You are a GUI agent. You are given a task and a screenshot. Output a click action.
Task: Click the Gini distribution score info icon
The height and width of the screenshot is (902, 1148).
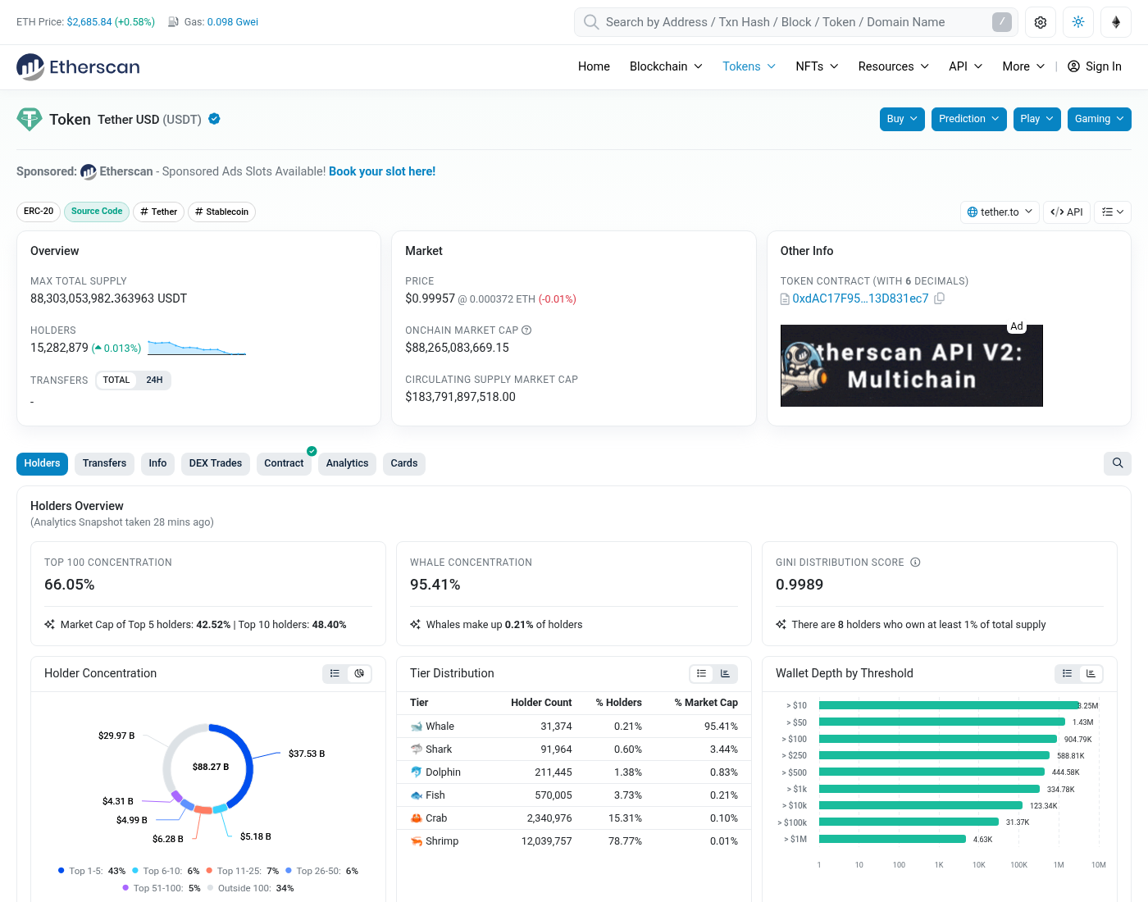[915, 563]
